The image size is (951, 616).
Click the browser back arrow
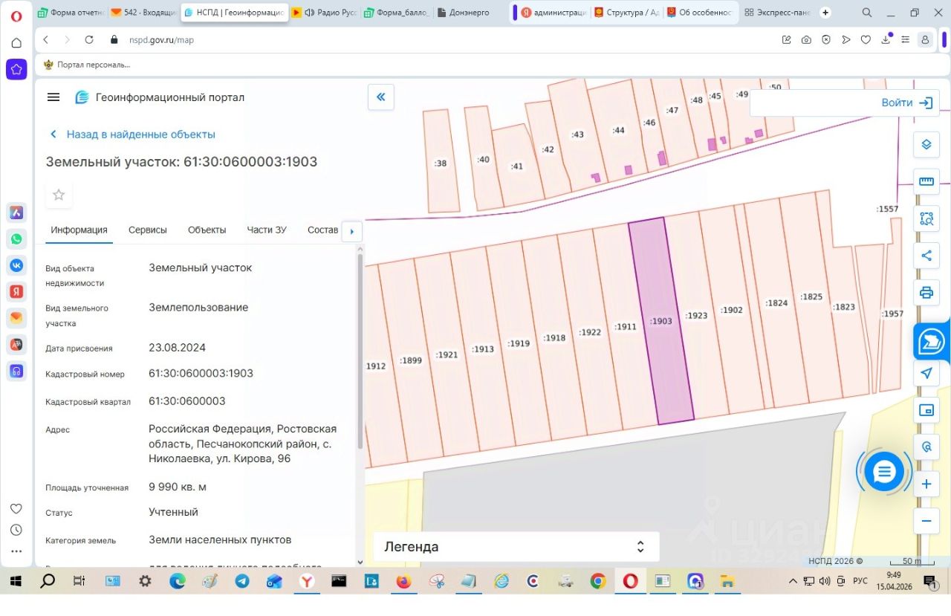(47, 40)
